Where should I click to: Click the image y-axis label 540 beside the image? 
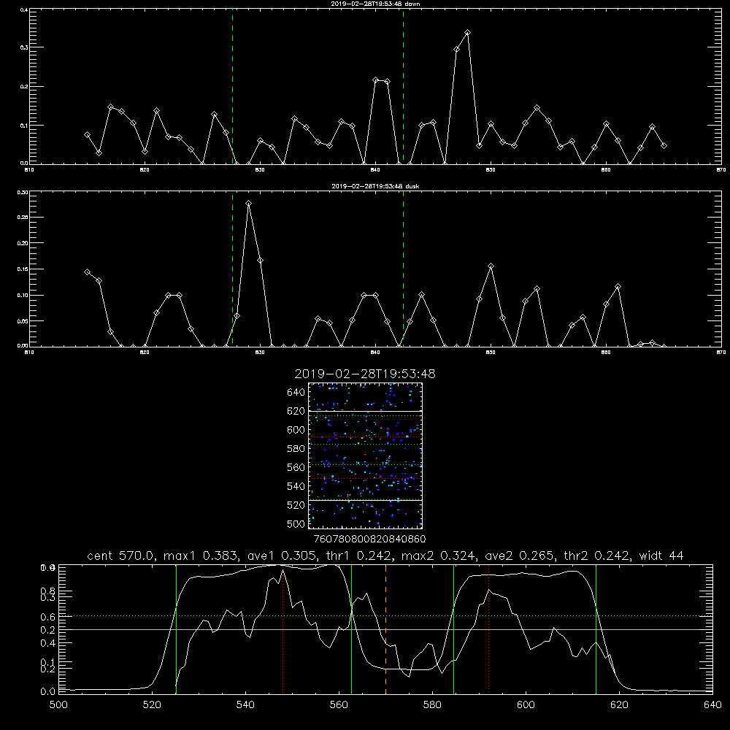click(x=296, y=486)
